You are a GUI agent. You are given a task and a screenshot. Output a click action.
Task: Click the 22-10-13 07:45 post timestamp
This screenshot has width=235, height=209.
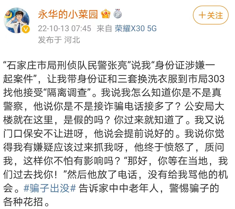64,28
